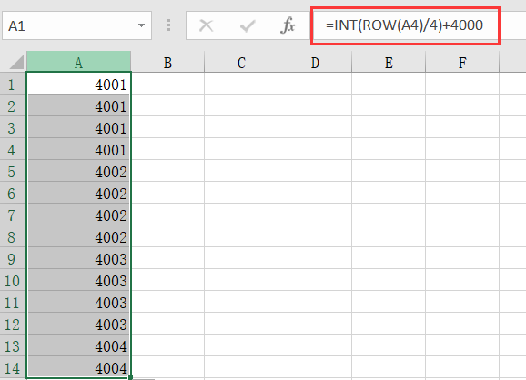This screenshot has width=526, height=380.
Task: Click cell A5 containing 4002
Action: point(78,171)
